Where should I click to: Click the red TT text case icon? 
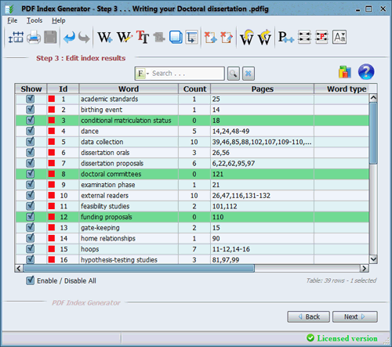tap(143, 37)
